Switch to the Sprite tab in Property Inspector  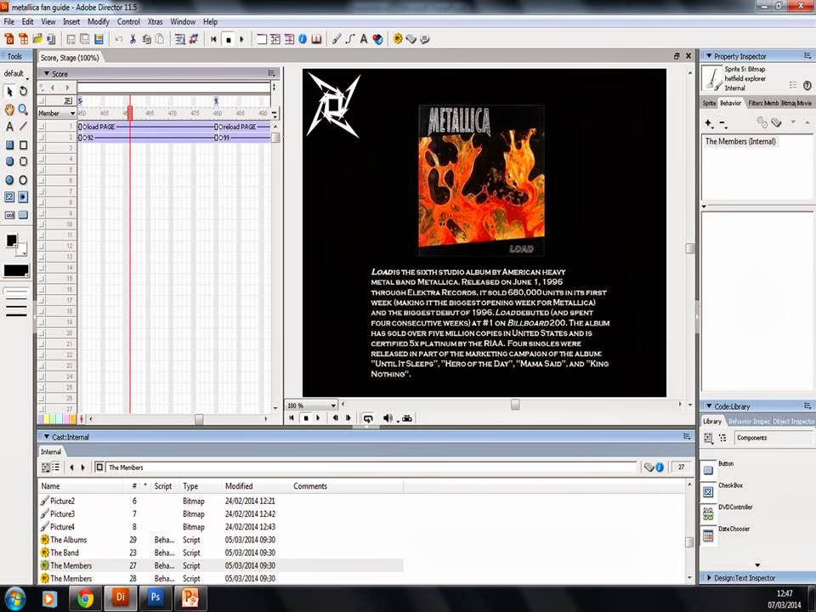(x=709, y=103)
